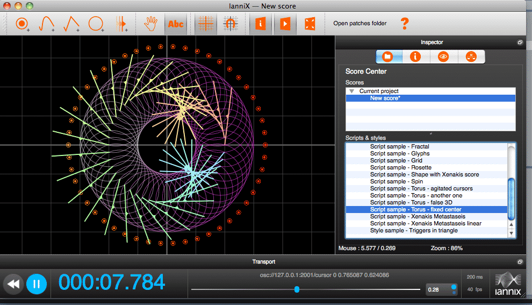Click the yellow cursor cluster in score
Image resolution: width=532 pixels, height=305 pixels.
[x=181, y=115]
